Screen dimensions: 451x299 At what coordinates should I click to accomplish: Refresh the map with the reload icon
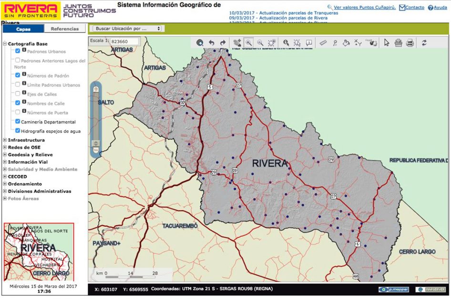pos(424,43)
